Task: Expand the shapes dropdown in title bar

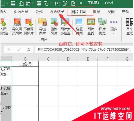Action: 51,3
